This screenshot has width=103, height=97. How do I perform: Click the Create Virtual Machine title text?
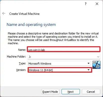tap(24, 14)
